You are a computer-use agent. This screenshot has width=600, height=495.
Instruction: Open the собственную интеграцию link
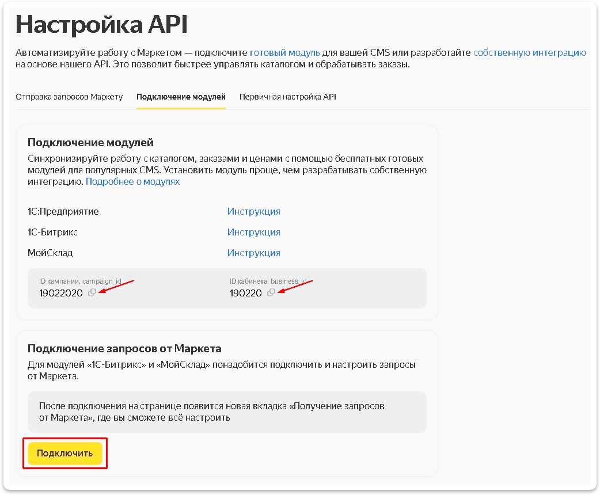pos(529,52)
